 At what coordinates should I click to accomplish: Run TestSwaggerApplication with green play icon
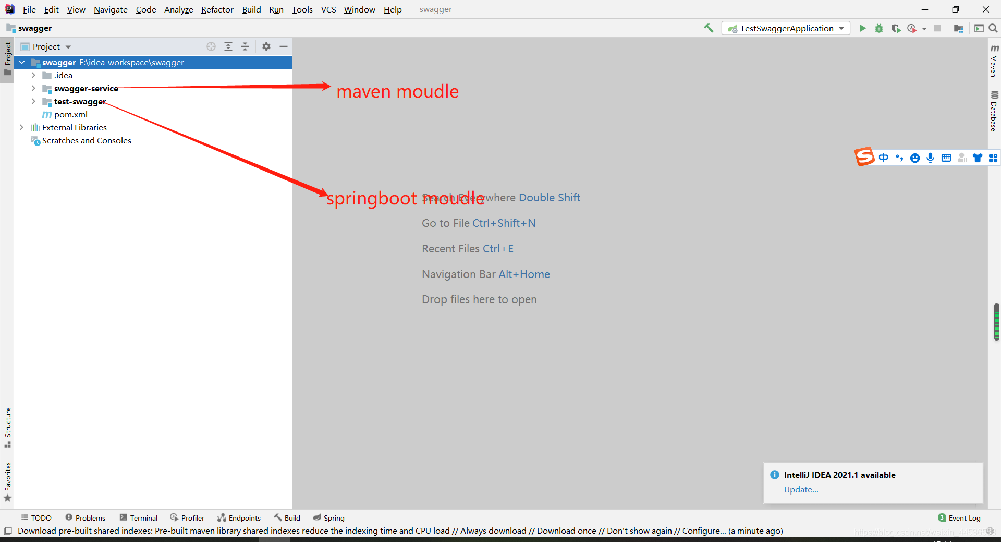[x=862, y=28]
